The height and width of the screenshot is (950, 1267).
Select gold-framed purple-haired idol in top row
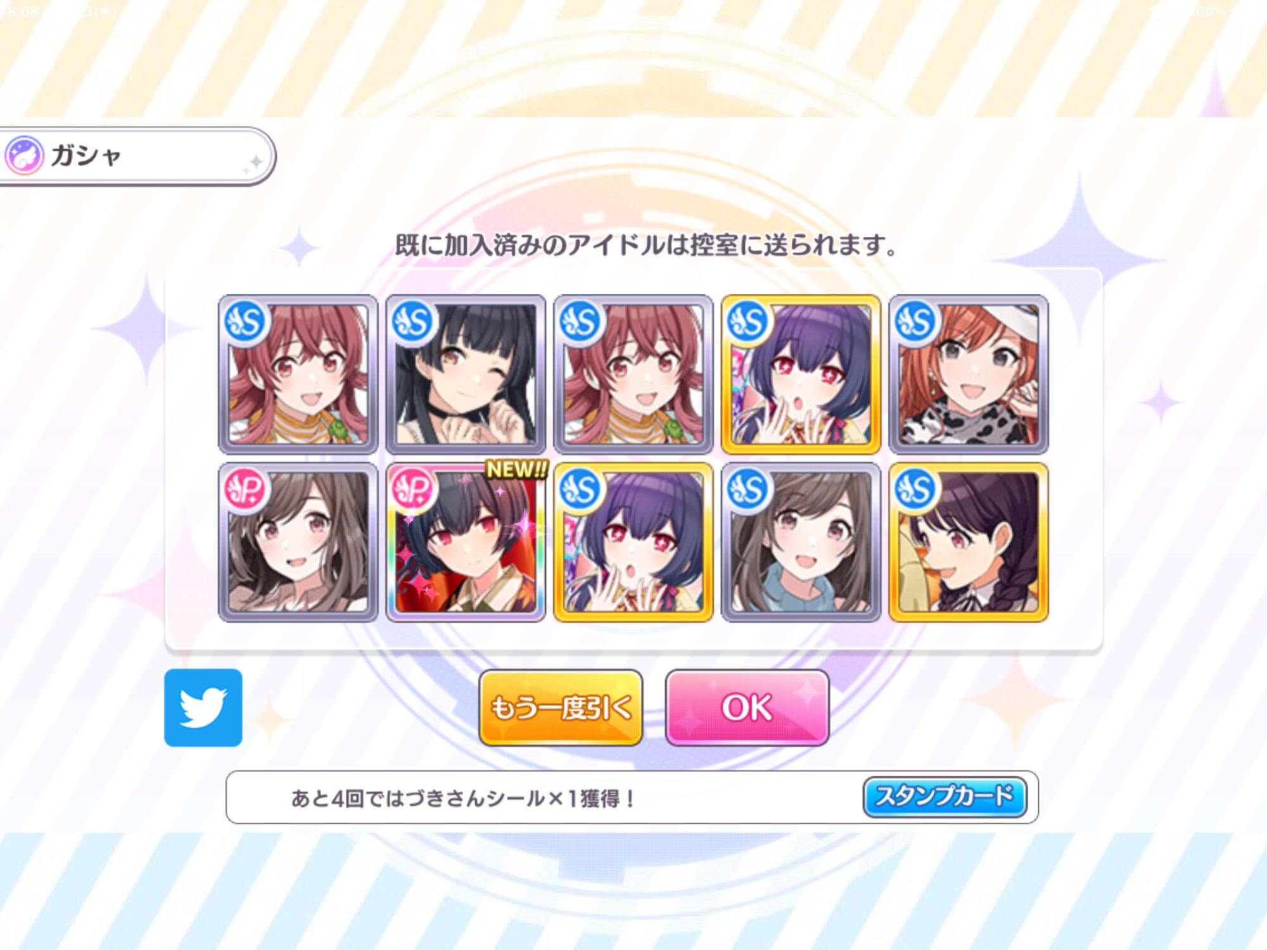coord(801,374)
